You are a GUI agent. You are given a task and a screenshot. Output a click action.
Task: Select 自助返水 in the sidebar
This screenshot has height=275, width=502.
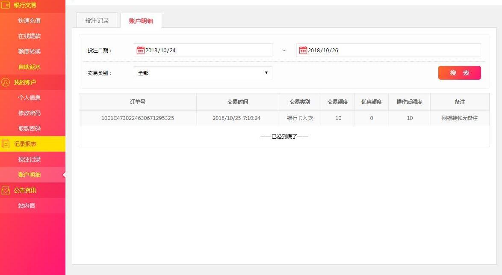click(30, 67)
